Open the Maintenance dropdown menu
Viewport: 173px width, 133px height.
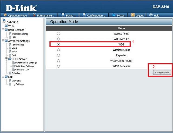pyautogui.click(x=45, y=15)
